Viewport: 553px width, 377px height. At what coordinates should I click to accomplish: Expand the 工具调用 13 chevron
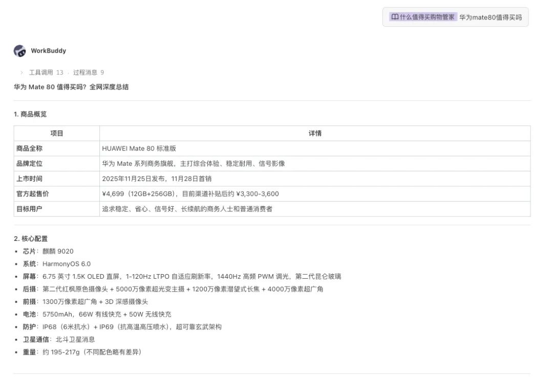pyautogui.click(x=22, y=72)
